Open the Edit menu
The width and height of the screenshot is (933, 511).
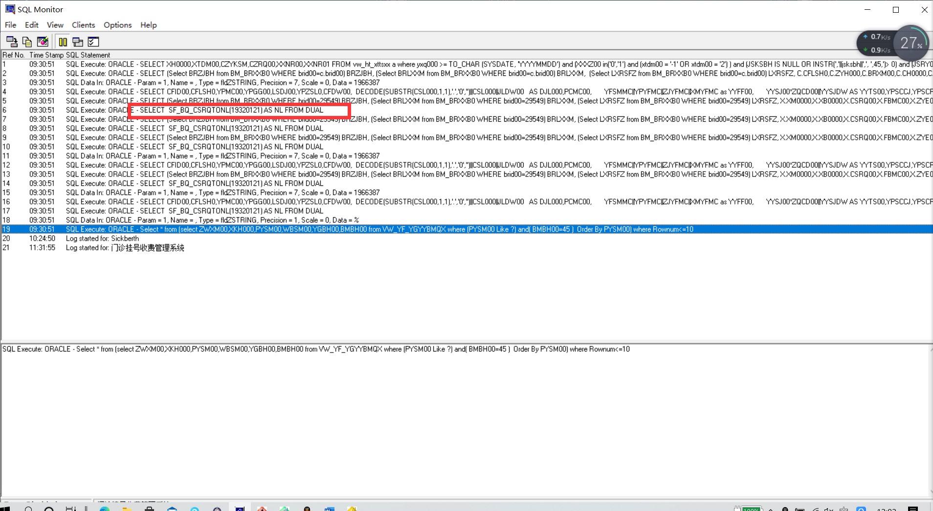(32, 25)
